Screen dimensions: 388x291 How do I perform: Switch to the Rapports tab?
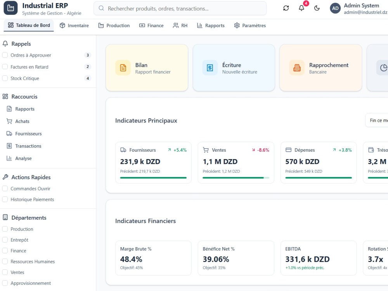pos(211,26)
